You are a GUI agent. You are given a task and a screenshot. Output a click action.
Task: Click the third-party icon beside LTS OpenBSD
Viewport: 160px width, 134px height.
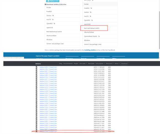(54, 24)
